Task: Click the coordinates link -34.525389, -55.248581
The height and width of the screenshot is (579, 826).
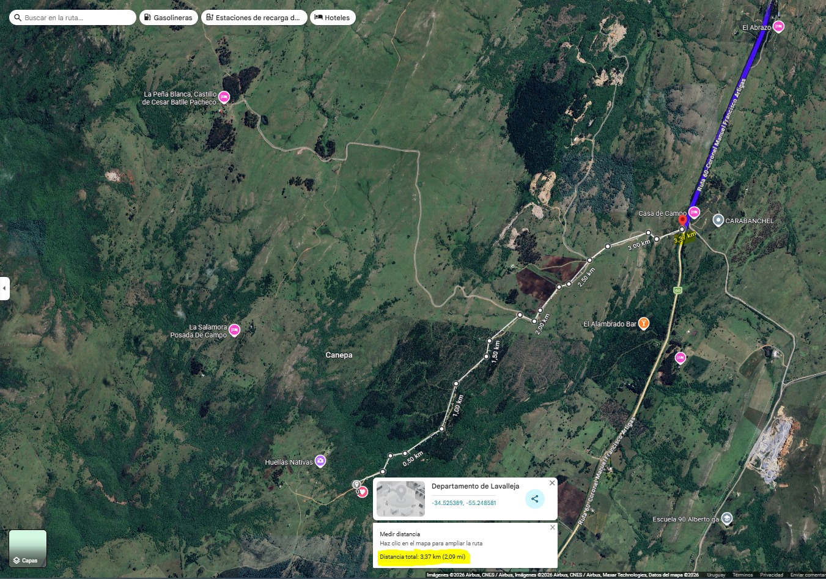Action: [x=464, y=503]
